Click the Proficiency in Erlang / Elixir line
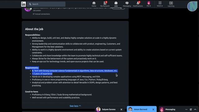The width and height of the screenshot is (199, 112). pyautogui.click(x=62, y=95)
